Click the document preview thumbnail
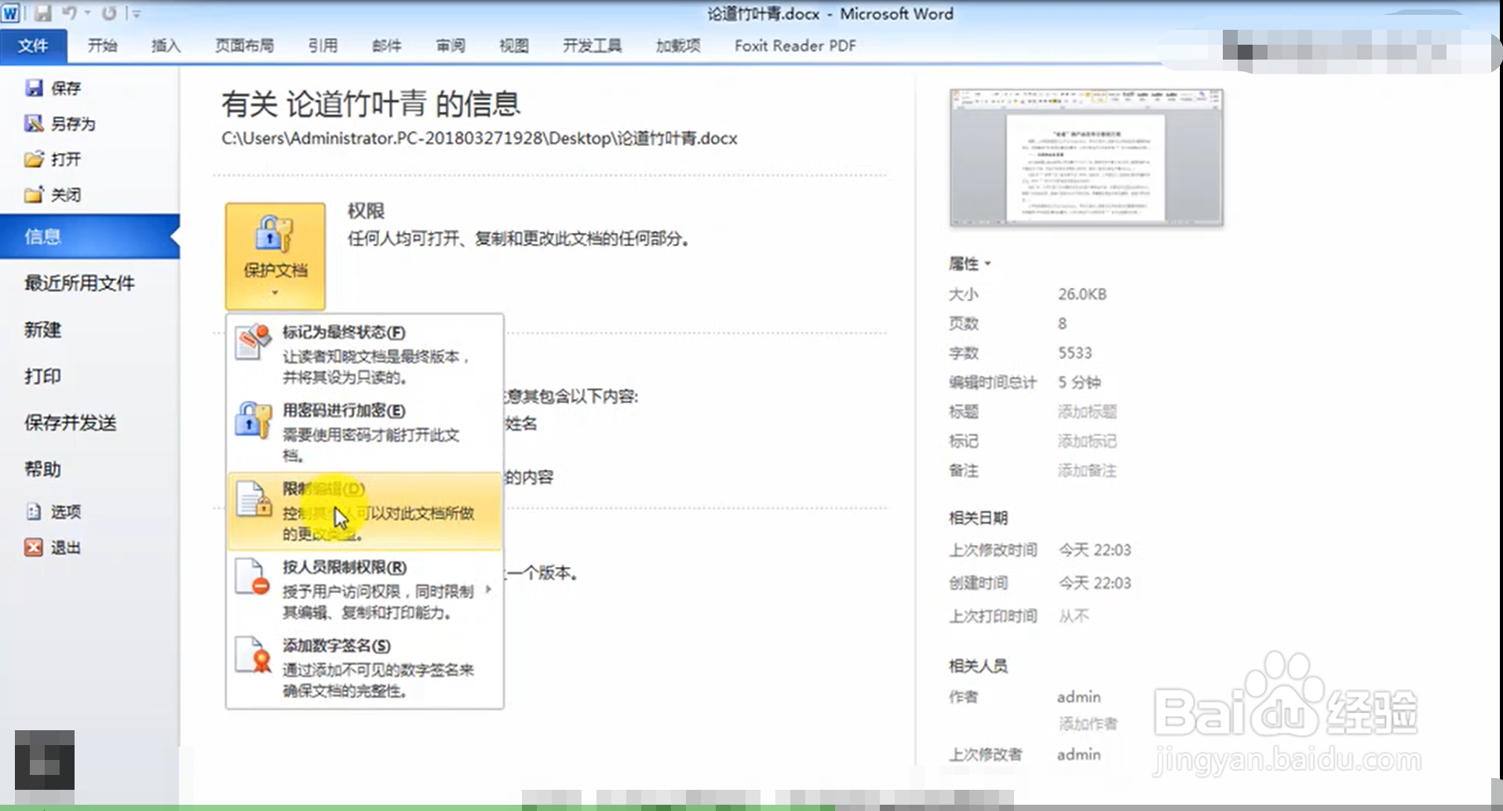The image size is (1503, 811). point(1086,158)
